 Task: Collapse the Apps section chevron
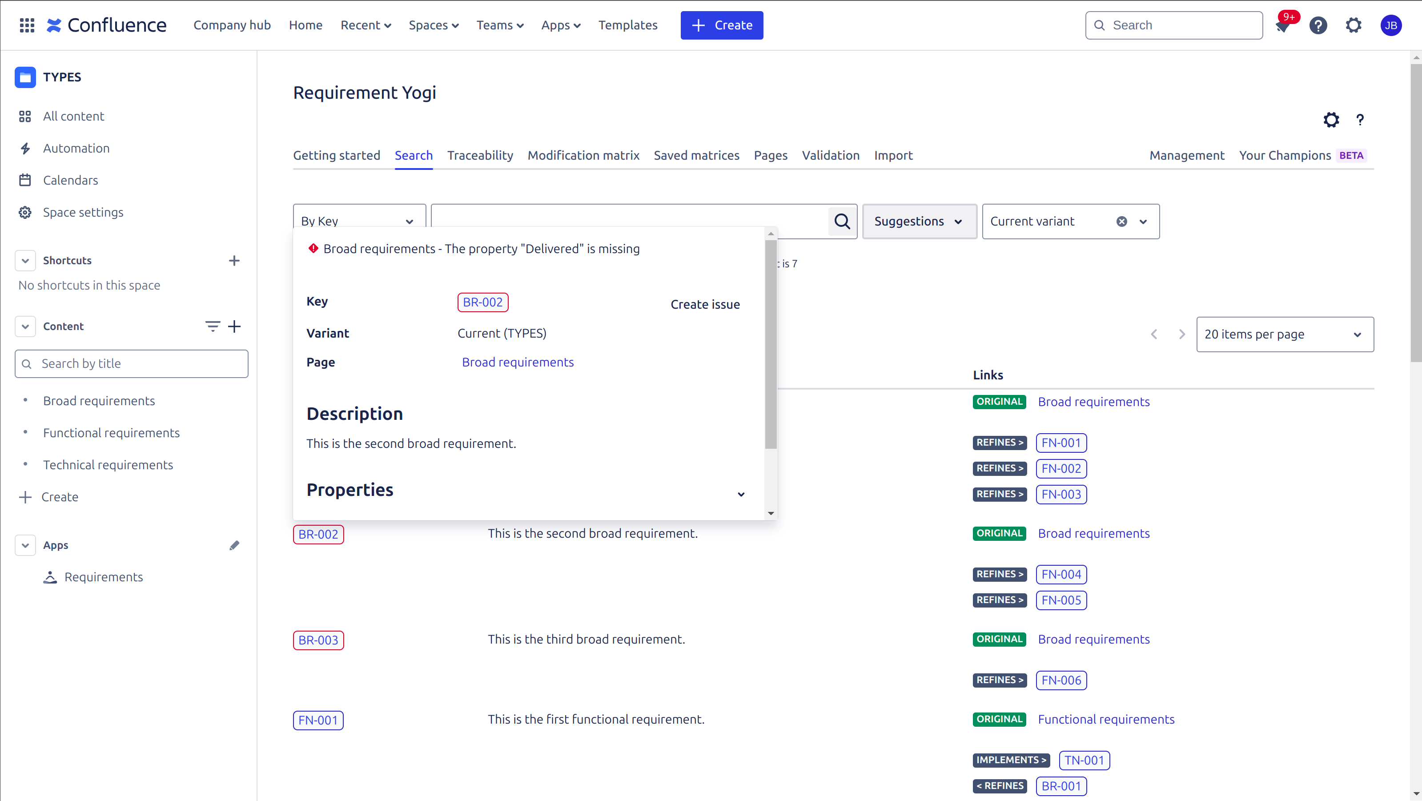pyautogui.click(x=25, y=545)
